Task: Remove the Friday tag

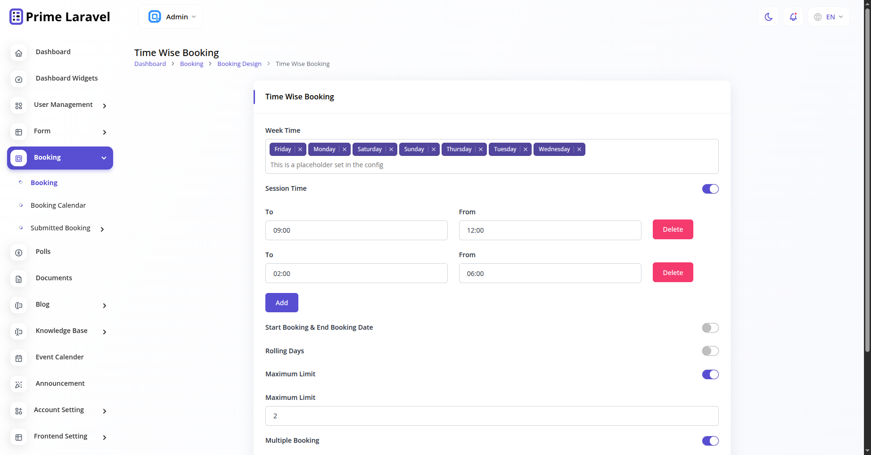Action: tap(300, 149)
